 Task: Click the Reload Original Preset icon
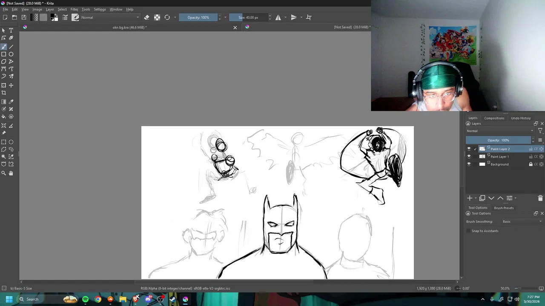click(x=167, y=17)
